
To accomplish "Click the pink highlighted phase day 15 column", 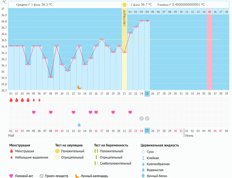I will click(x=209, y=51).
